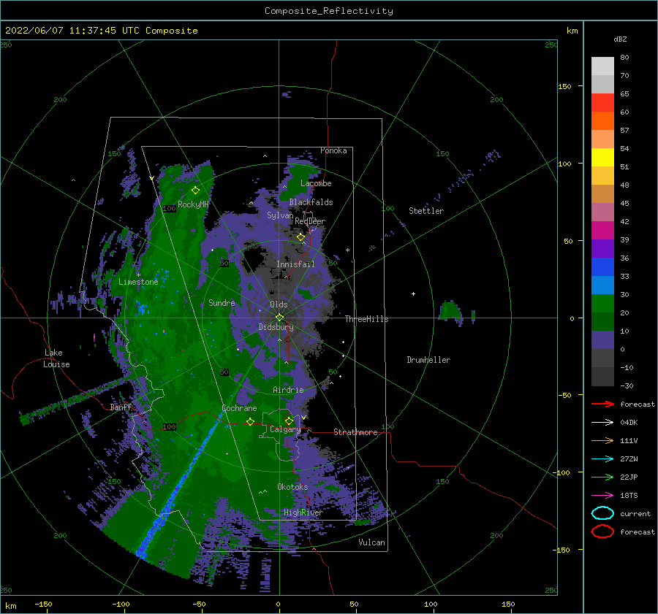Image resolution: width=658 pixels, height=614 pixels.
Task: Click the green 22JP arrow in the legend
Action: [602, 477]
